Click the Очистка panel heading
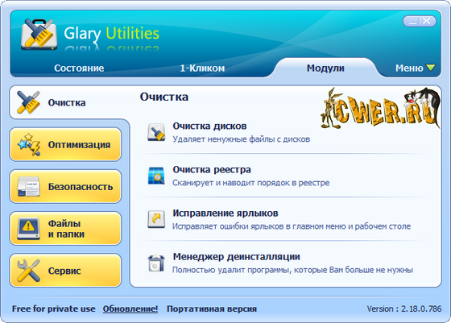Screen dimensions: 451x323 164,97
